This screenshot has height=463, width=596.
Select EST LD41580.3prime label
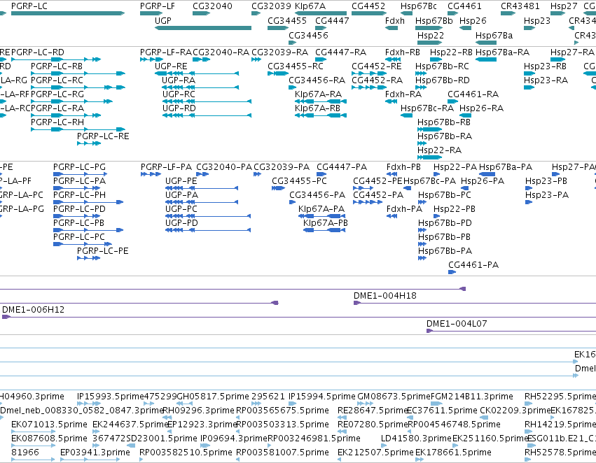[x=416, y=439]
